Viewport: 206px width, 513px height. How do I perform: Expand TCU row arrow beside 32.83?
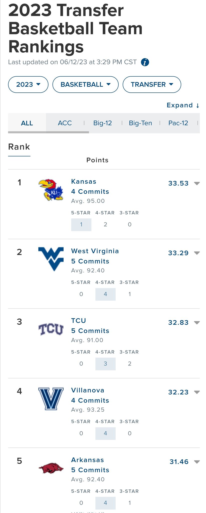(197, 323)
